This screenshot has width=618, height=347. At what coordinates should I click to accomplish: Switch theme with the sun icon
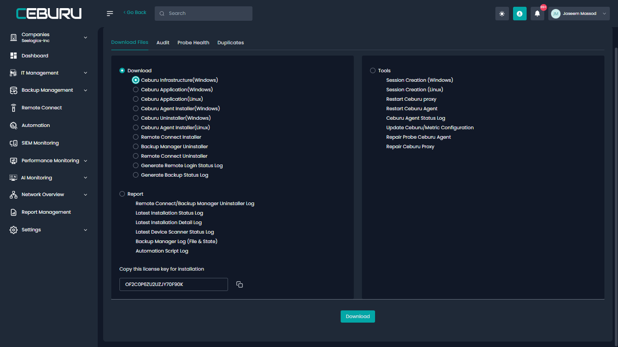(502, 14)
